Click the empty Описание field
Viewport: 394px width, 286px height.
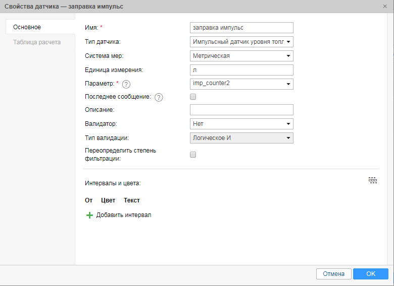(x=241, y=110)
